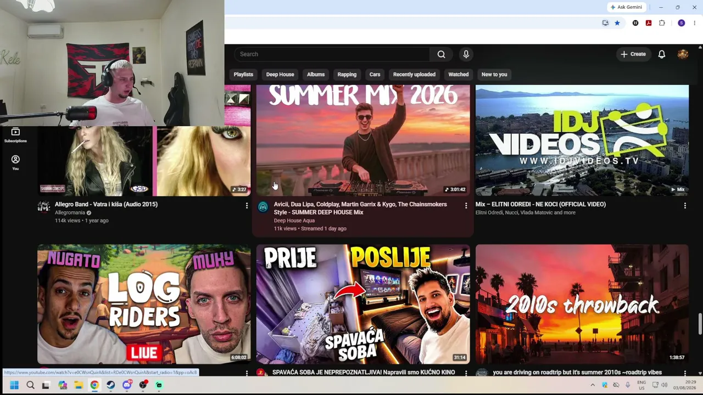703x395 pixels.
Task: Open more options for Elitni Odredi mix
Action: pos(685,205)
